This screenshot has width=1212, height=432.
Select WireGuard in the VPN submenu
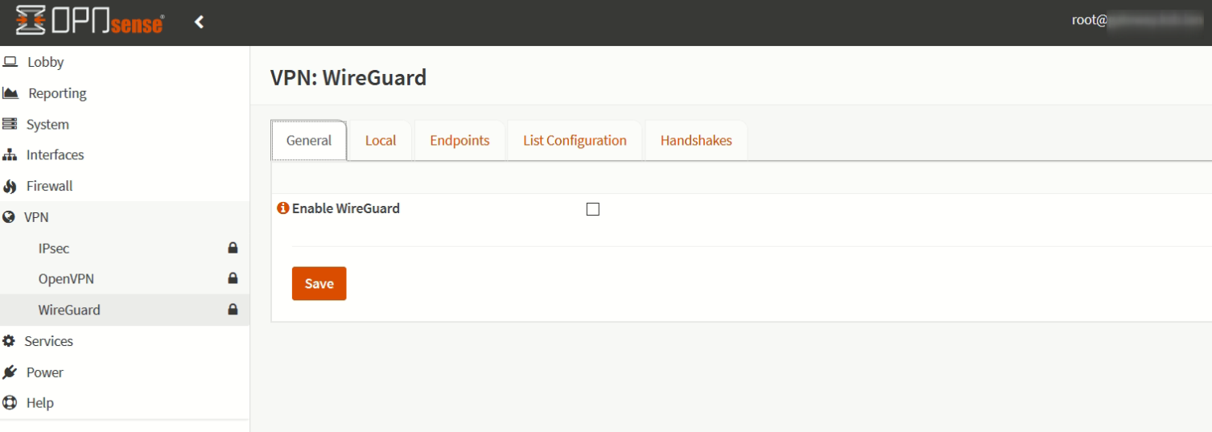tap(69, 311)
